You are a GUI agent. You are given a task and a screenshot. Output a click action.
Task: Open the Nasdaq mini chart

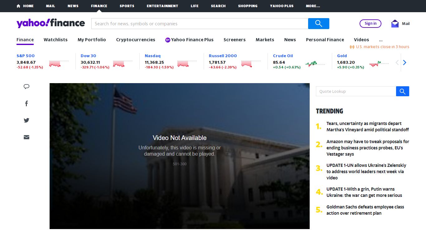pyautogui.click(x=187, y=63)
